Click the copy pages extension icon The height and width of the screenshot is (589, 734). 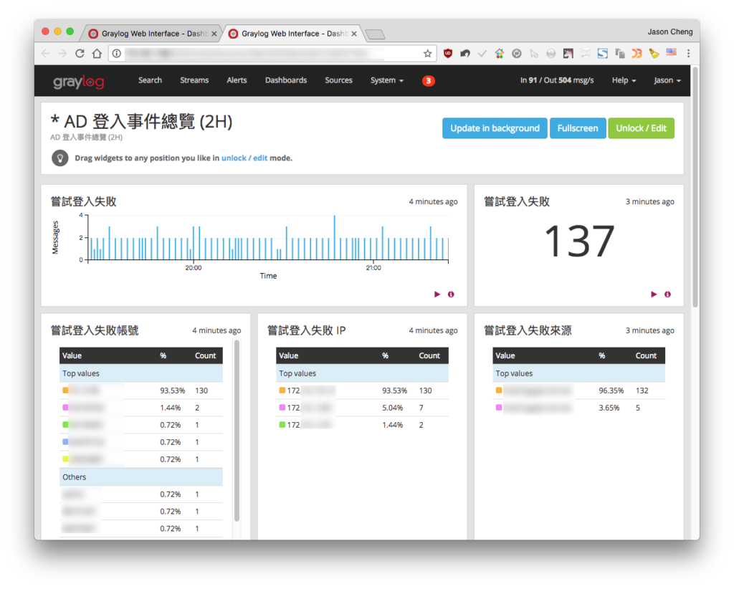point(620,54)
